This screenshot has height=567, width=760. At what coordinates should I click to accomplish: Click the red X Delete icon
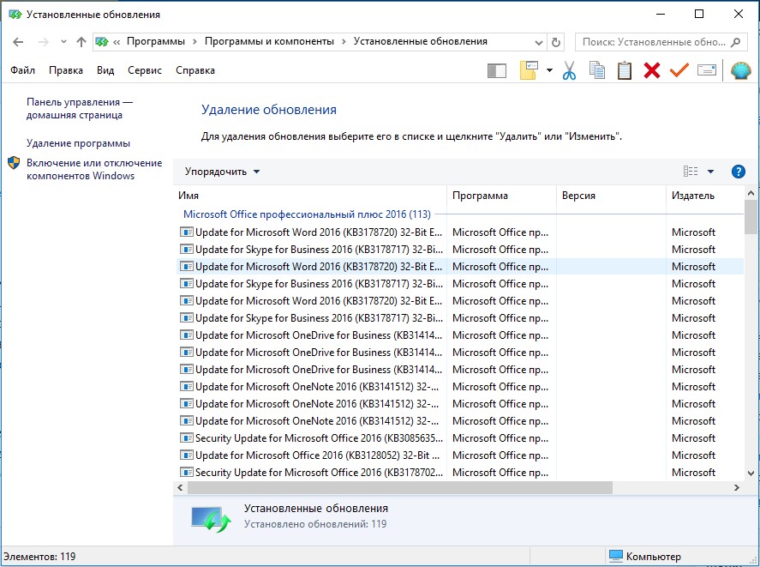point(652,70)
